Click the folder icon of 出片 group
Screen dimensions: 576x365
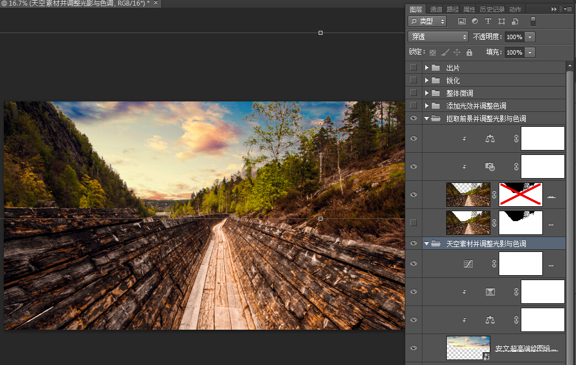click(436, 67)
